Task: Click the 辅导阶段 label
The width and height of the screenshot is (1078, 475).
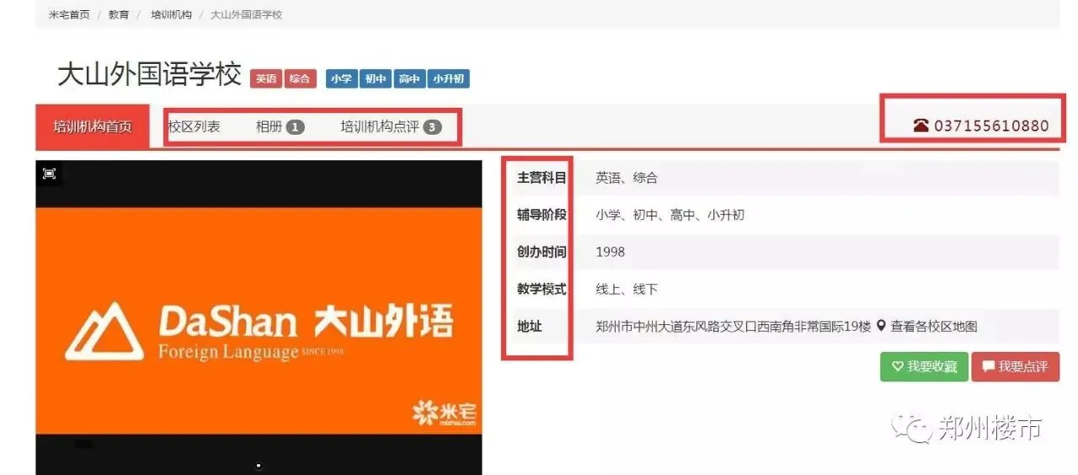Action: coord(542,215)
